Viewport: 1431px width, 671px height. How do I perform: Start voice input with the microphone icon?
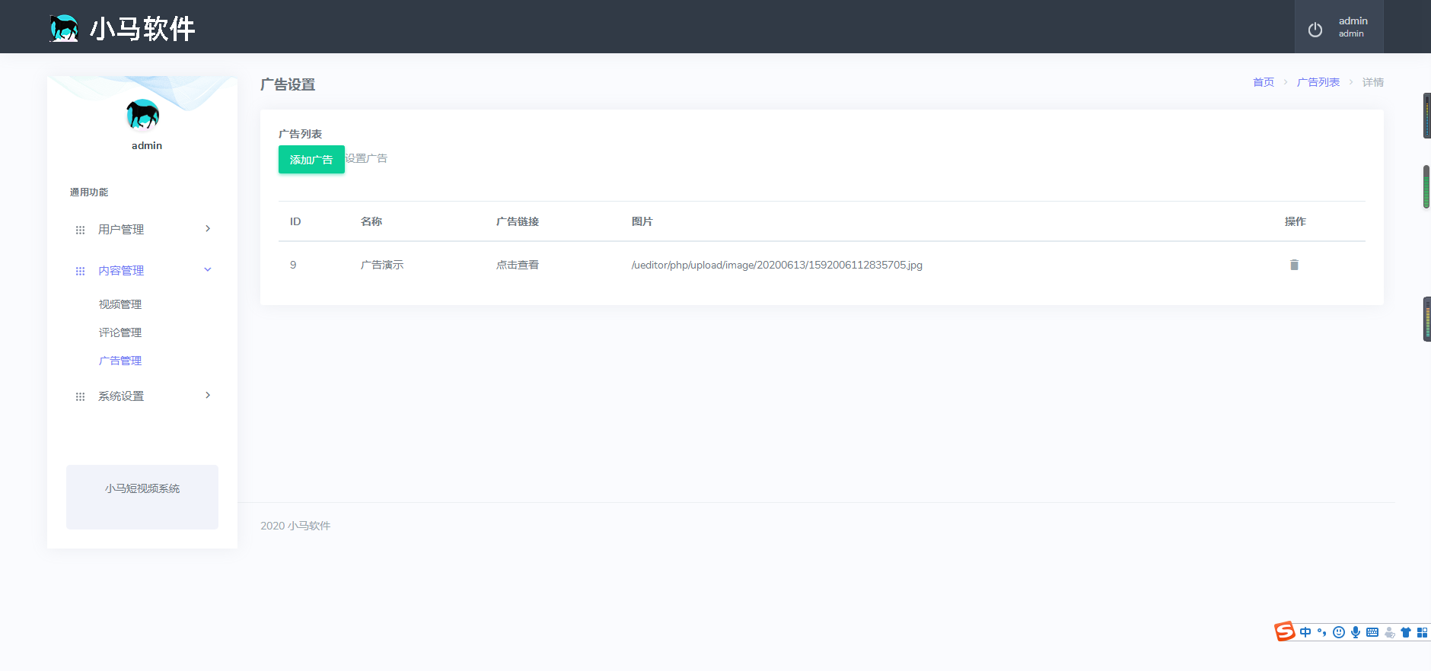tap(1356, 632)
